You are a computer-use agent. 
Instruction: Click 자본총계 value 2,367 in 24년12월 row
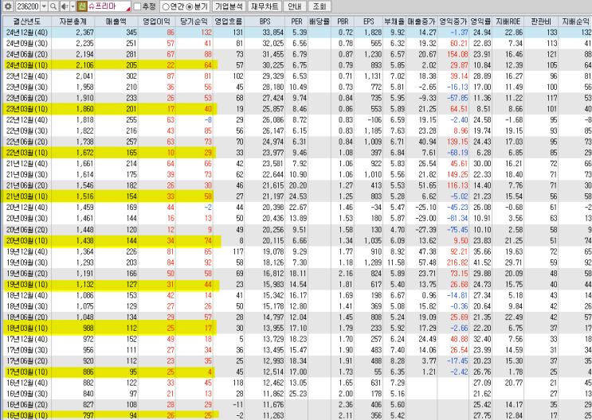pos(84,33)
